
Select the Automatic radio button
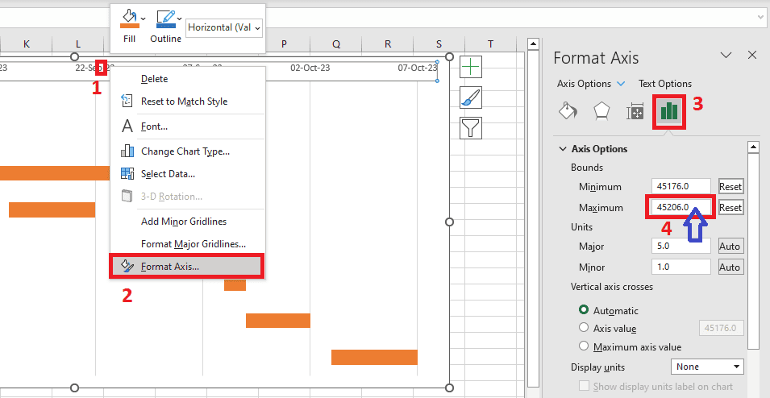tap(585, 310)
